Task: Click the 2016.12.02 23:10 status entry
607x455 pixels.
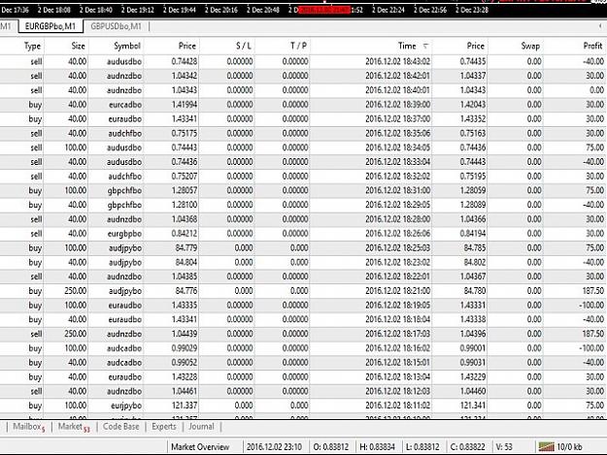Action: (274, 447)
